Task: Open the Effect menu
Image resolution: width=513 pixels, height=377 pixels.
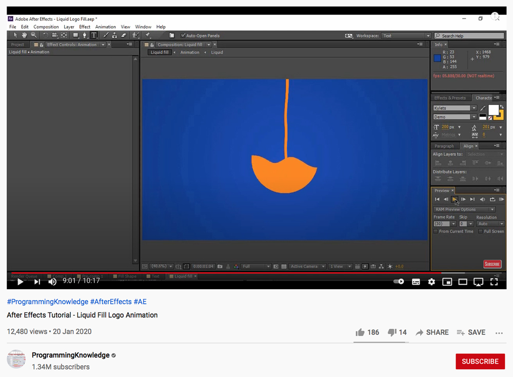Action: [85, 27]
